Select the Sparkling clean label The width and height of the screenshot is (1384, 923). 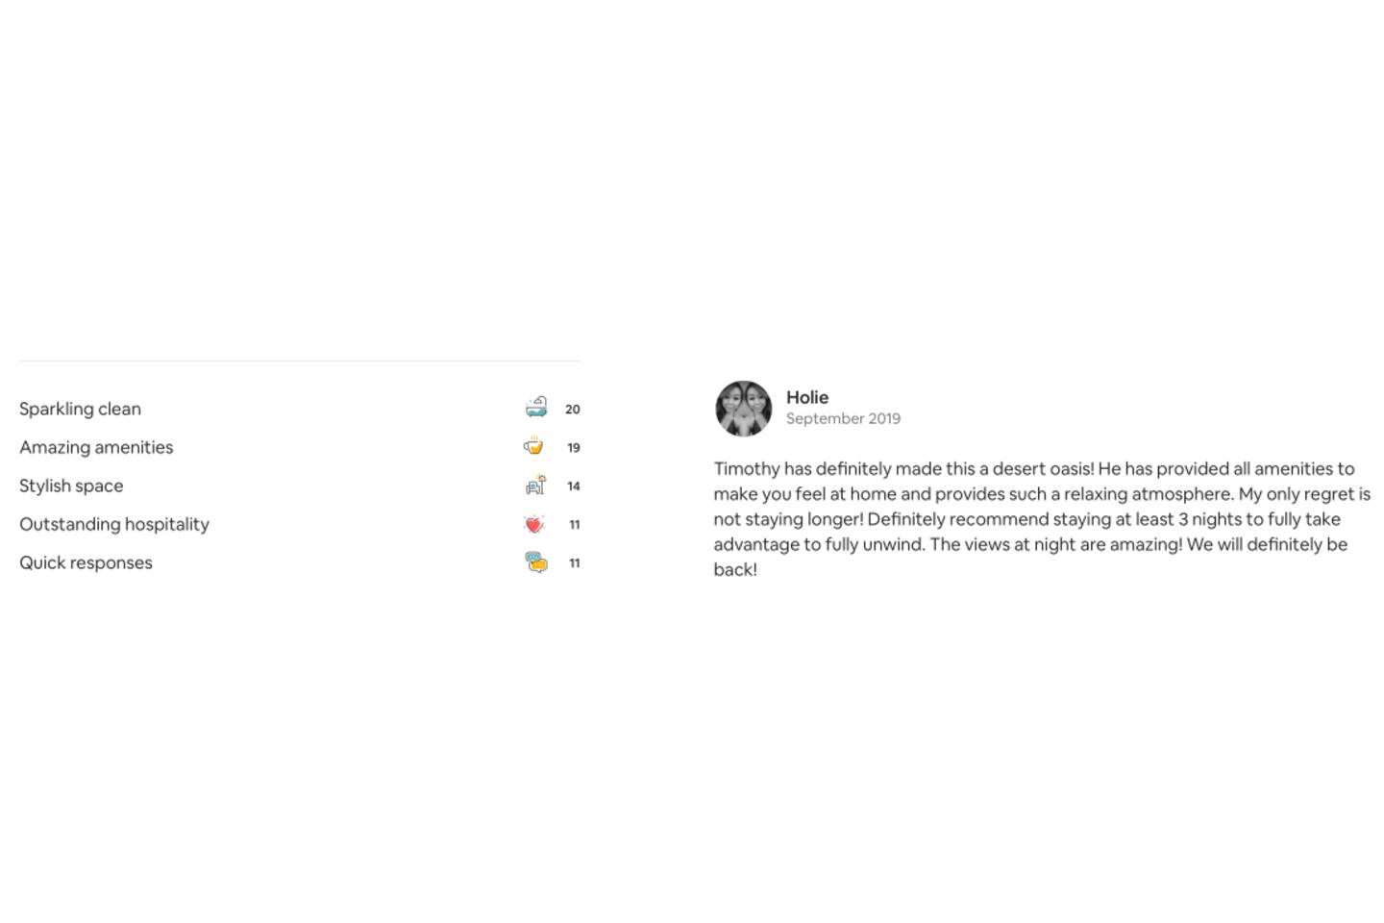tap(80, 409)
